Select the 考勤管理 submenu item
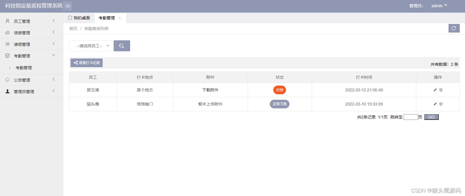Viewport: 465px width, 196px height. tap(24, 68)
